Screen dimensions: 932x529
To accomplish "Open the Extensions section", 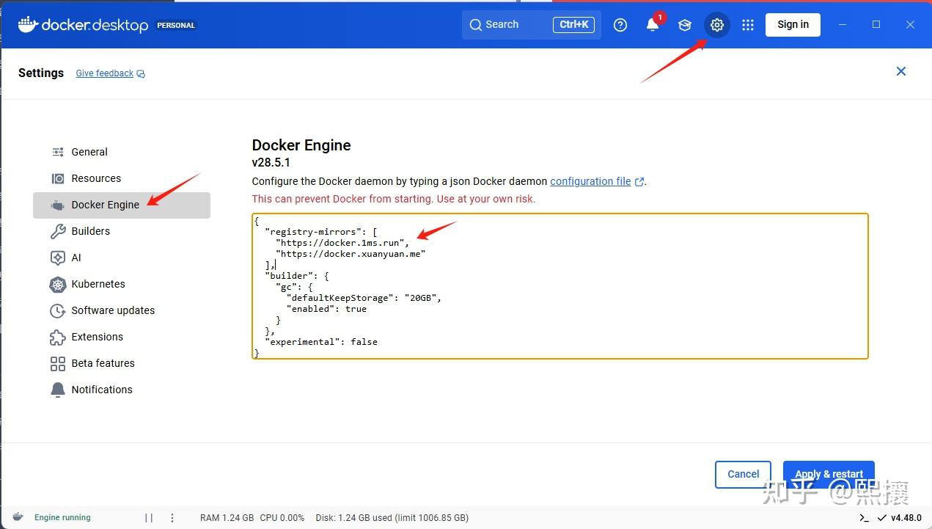I will coord(97,337).
